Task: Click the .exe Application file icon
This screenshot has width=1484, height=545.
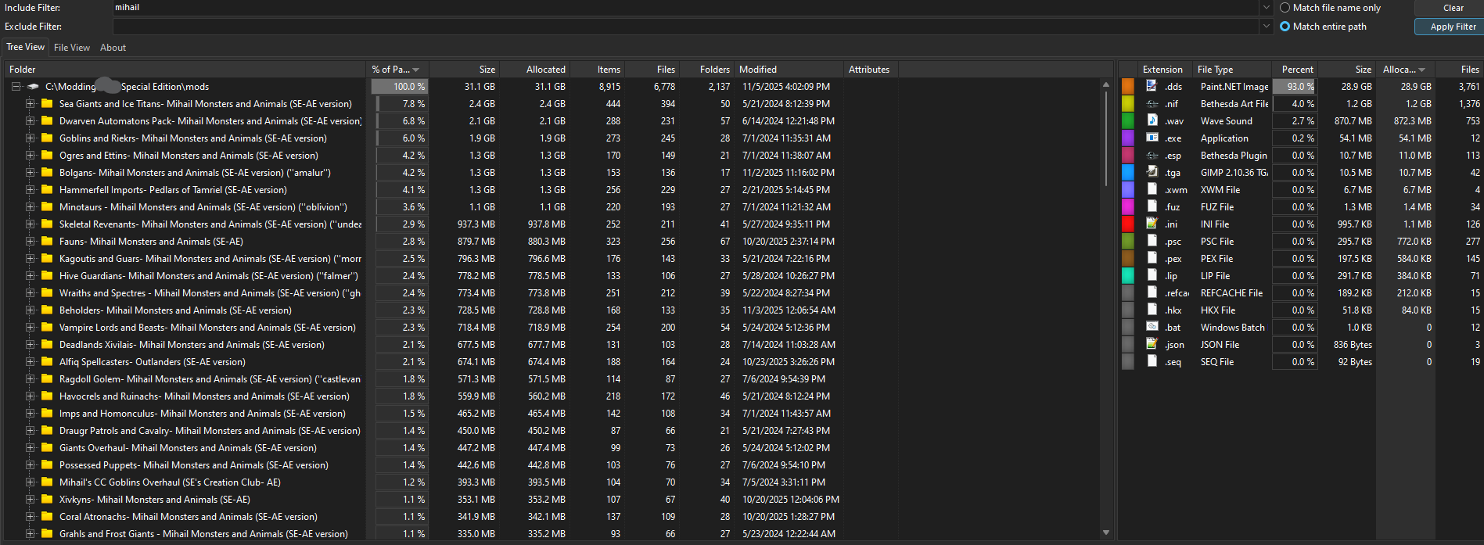Action: (1152, 138)
